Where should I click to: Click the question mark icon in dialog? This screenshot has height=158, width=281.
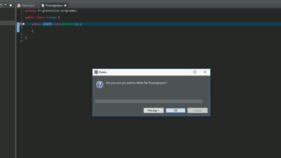(100, 85)
